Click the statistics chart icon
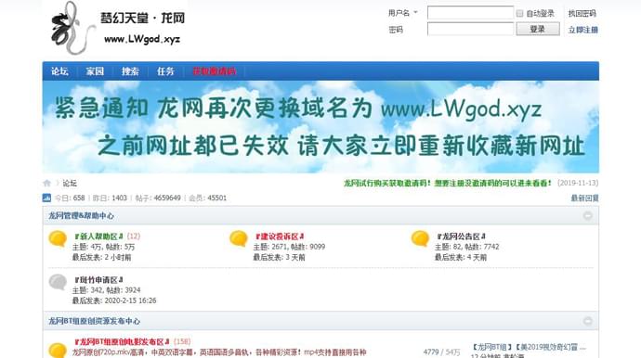This screenshot has height=358, width=641. [x=46, y=198]
